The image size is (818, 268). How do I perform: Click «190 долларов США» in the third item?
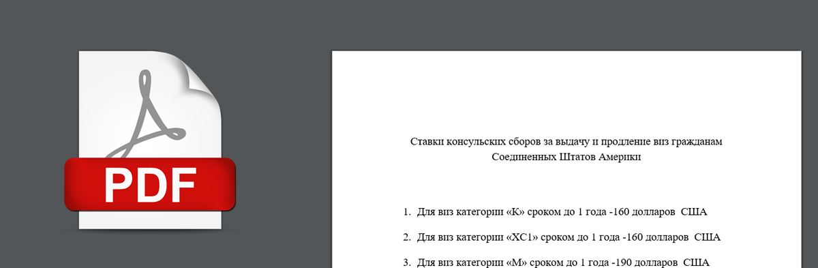pos(662,262)
